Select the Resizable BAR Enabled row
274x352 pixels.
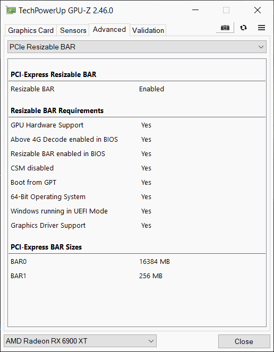click(x=137, y=89)
